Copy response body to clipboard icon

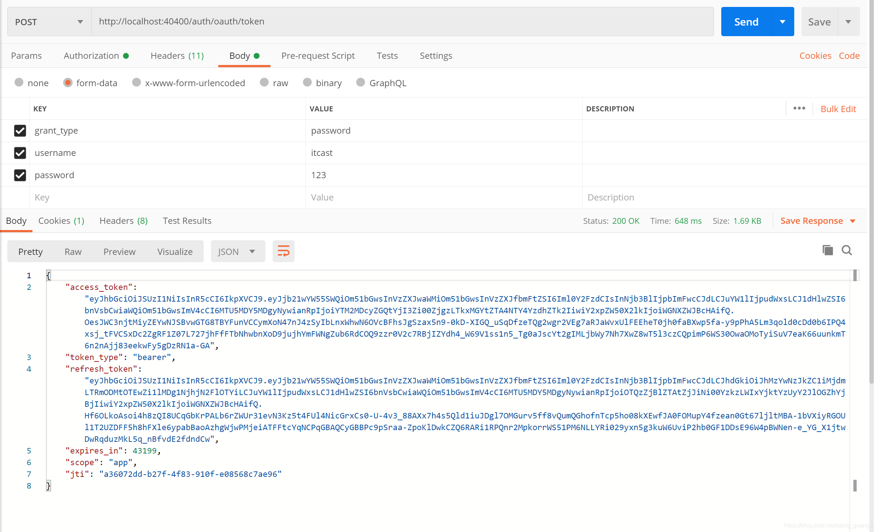tap(827, 250)
